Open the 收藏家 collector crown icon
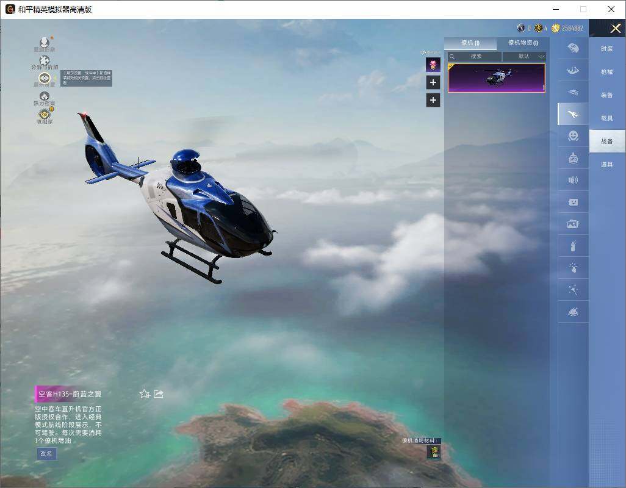The width and height of the screenshot is (626, 488). point(45,115)
